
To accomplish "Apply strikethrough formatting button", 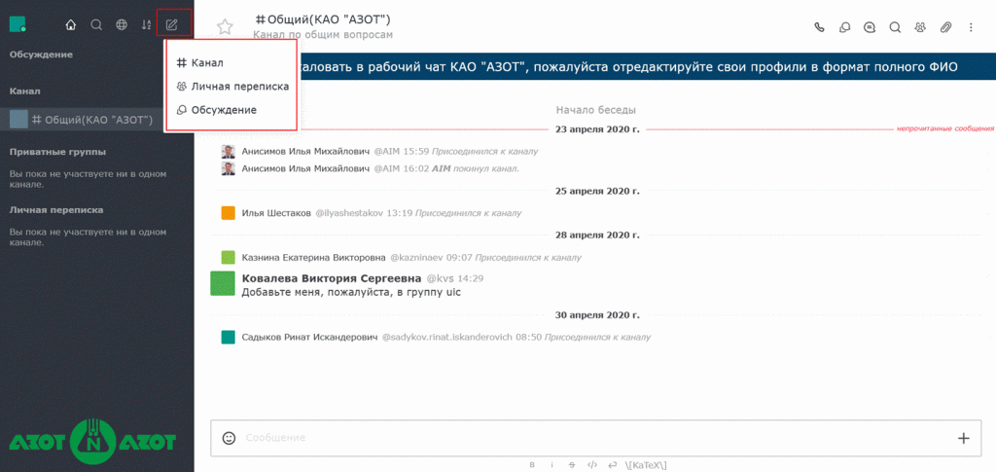I will [572, 465].
